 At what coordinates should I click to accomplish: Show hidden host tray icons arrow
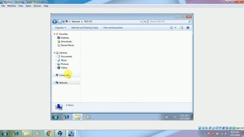coord(204,134)
